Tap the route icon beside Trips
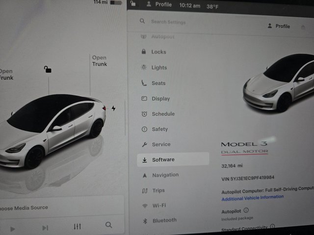 tap(145, 191)
